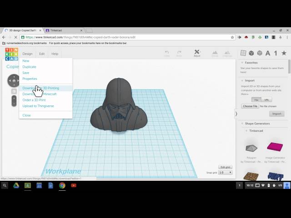Choose Properties in Design menu

coord(45,79)
